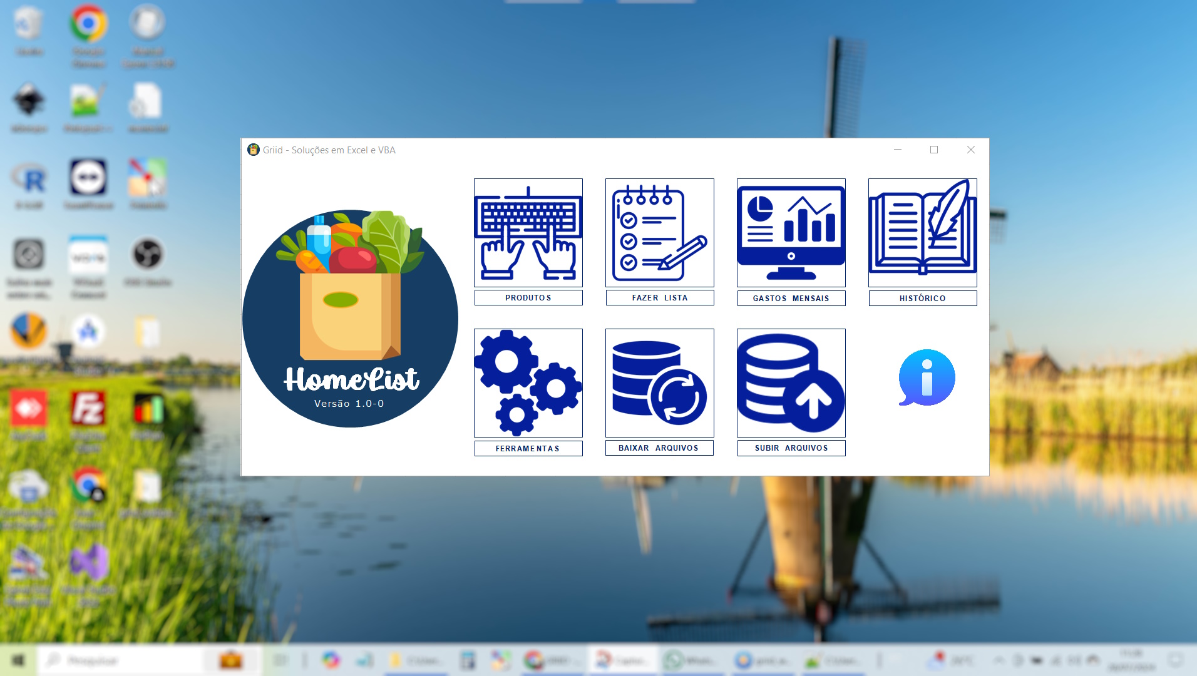Click the SUBIR ARQUIVOS text button

(791, 448)
